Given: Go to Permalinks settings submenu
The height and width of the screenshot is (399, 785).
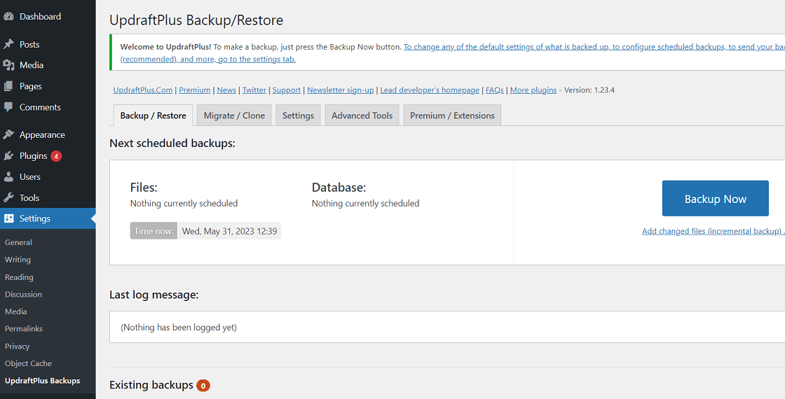Looking at the screenshot, I should click(24, 329).
